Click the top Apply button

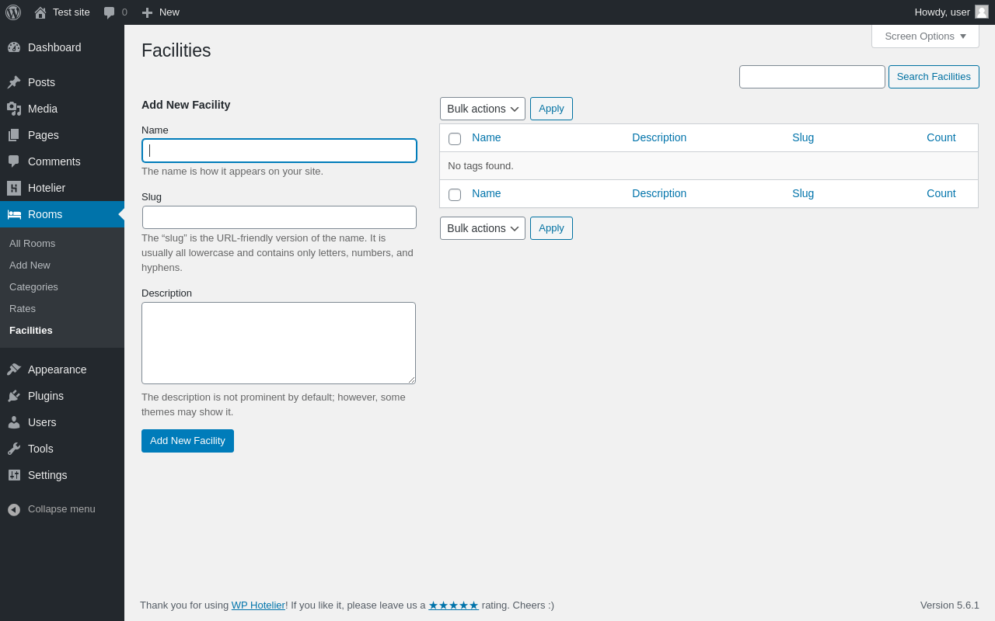pyautogui.click(x=551, y=109)
